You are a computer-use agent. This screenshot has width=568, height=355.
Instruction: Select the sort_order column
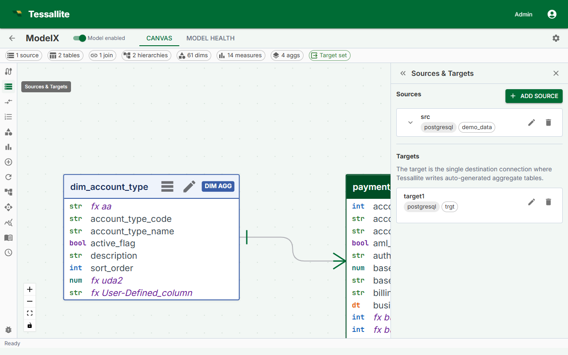pos(151,268)
